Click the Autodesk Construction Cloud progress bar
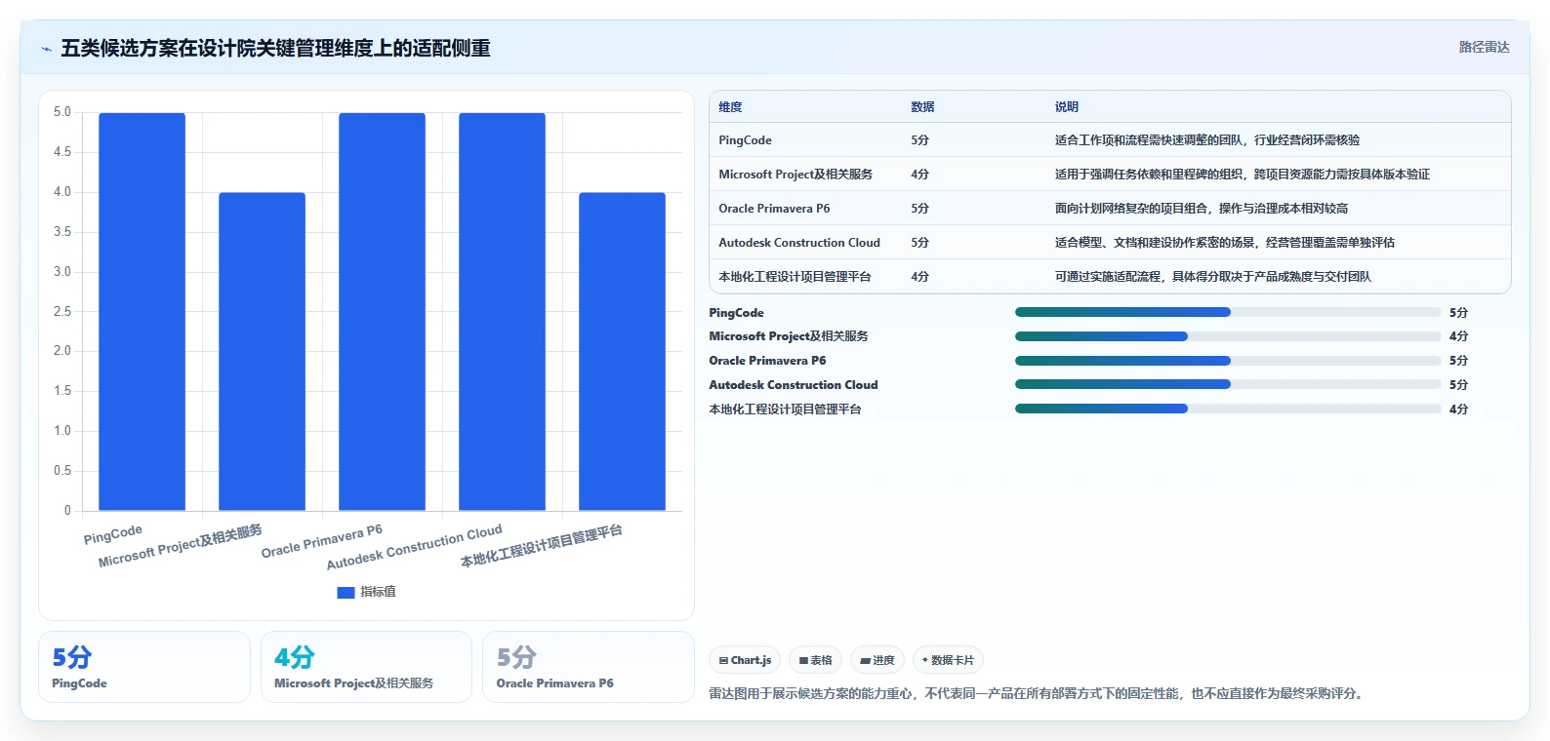The image size is (1550, 741). (1228, 384)
